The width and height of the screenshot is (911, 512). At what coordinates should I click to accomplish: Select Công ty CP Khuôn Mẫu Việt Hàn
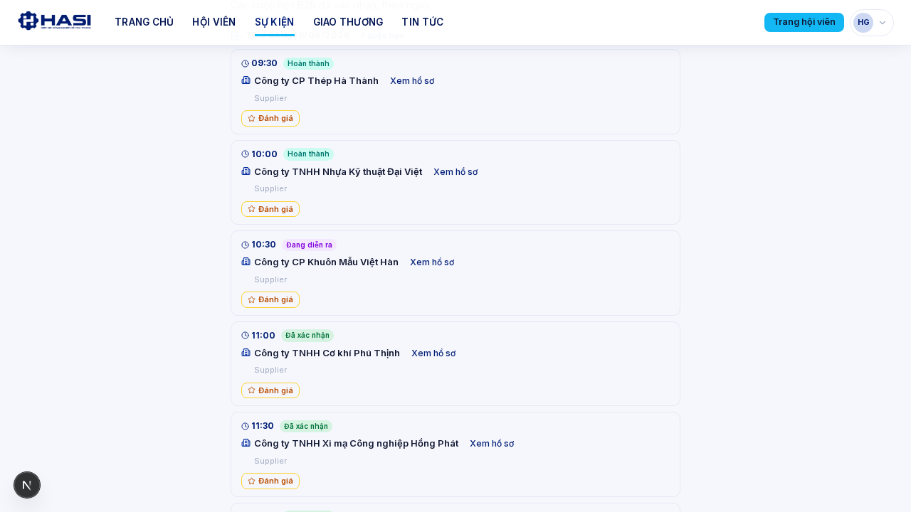click(326, 262)
